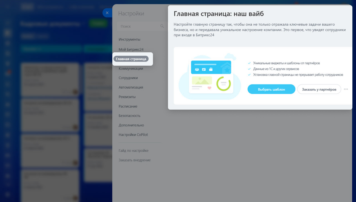This screenshot has width=356, height=202.
Task: Click the Главная страница: наш вайб heading
Action: click(x=219, y=14)
